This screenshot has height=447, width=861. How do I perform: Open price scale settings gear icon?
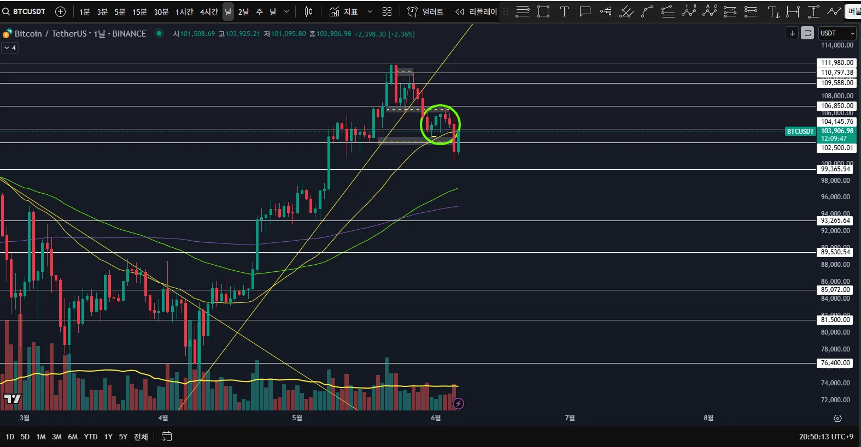pyautogui.click(x=837, y=418)
